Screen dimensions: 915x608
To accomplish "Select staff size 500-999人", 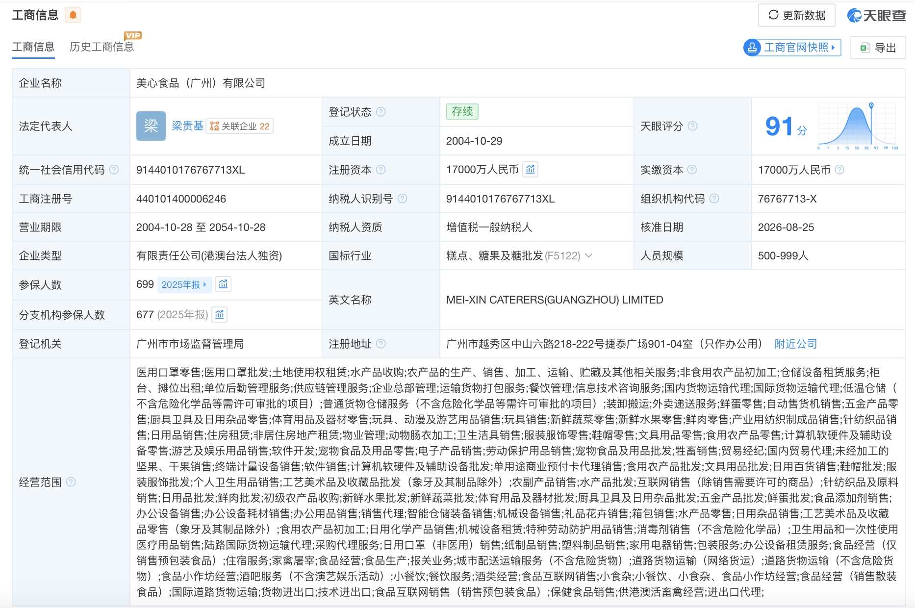I will pyautogui.click(x=783, y=255).
